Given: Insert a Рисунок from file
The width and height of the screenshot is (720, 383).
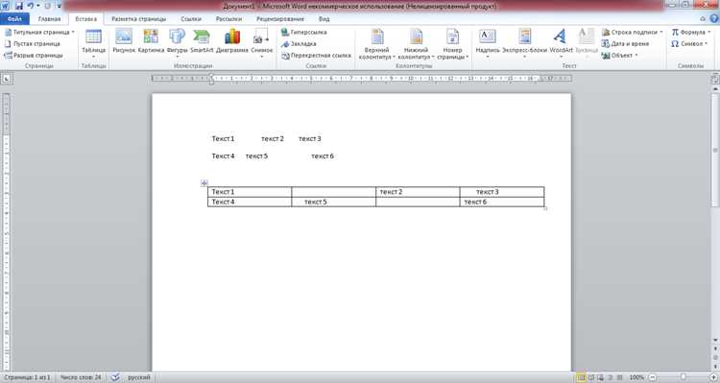Looking at the screenshot, I should coord(124,41).
